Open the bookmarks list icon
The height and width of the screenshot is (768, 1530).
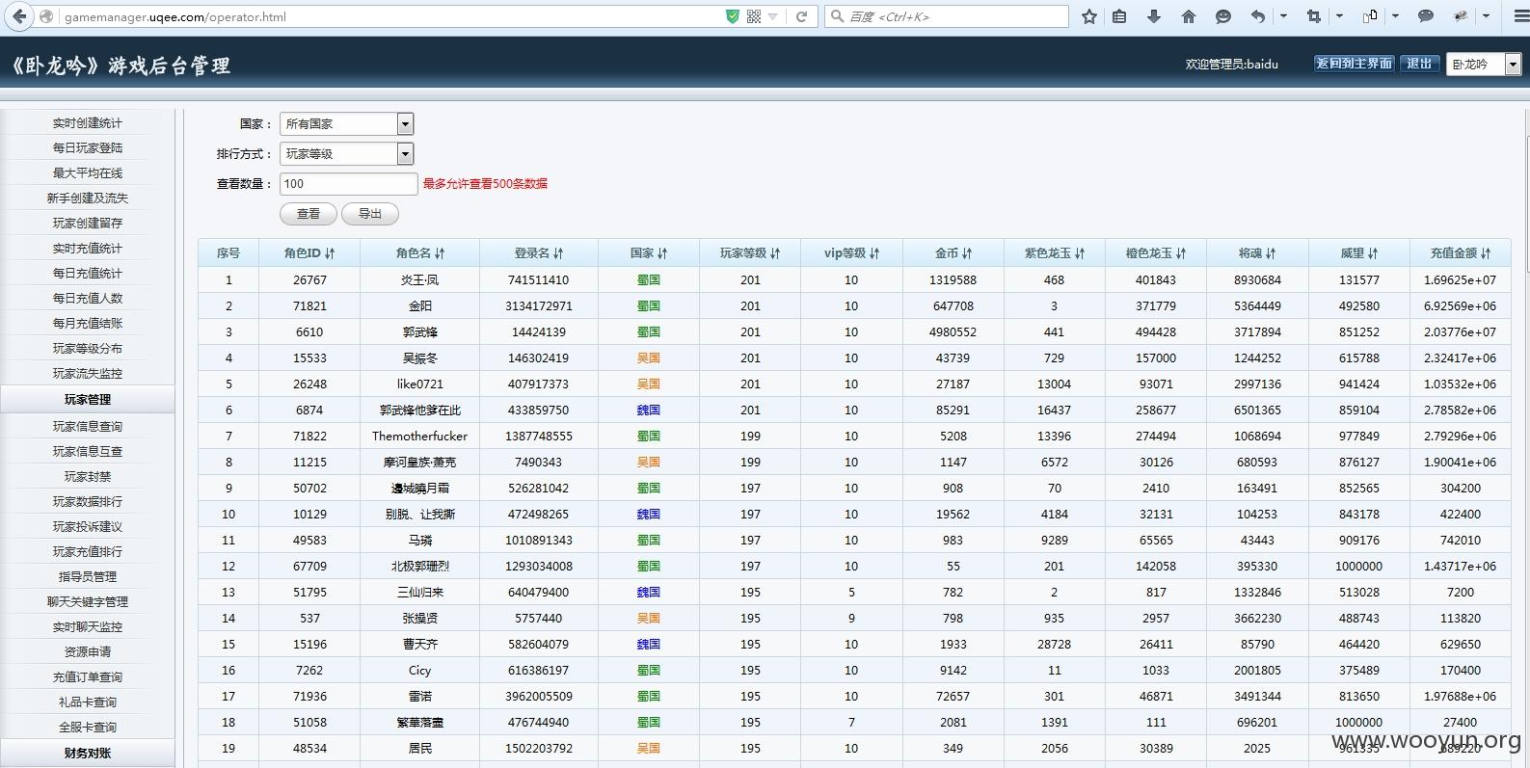point(1119,16)
